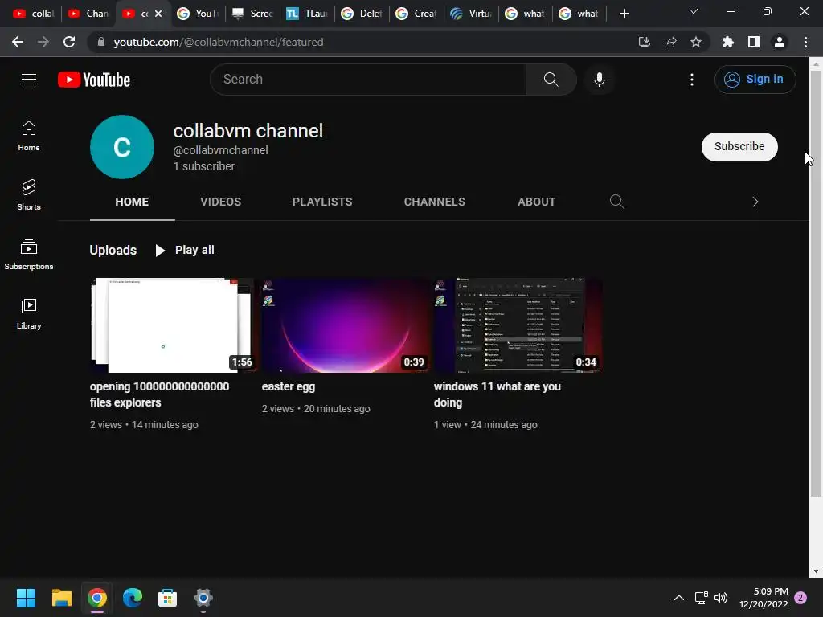The height and width of the screenshot is (617, 823).
Task: Close the active browser tab
Action: [158, 14]
